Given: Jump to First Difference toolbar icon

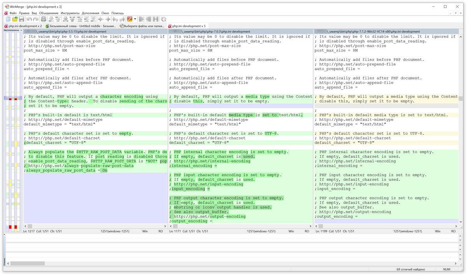Looking at the screenshot, I should [80, 19].
